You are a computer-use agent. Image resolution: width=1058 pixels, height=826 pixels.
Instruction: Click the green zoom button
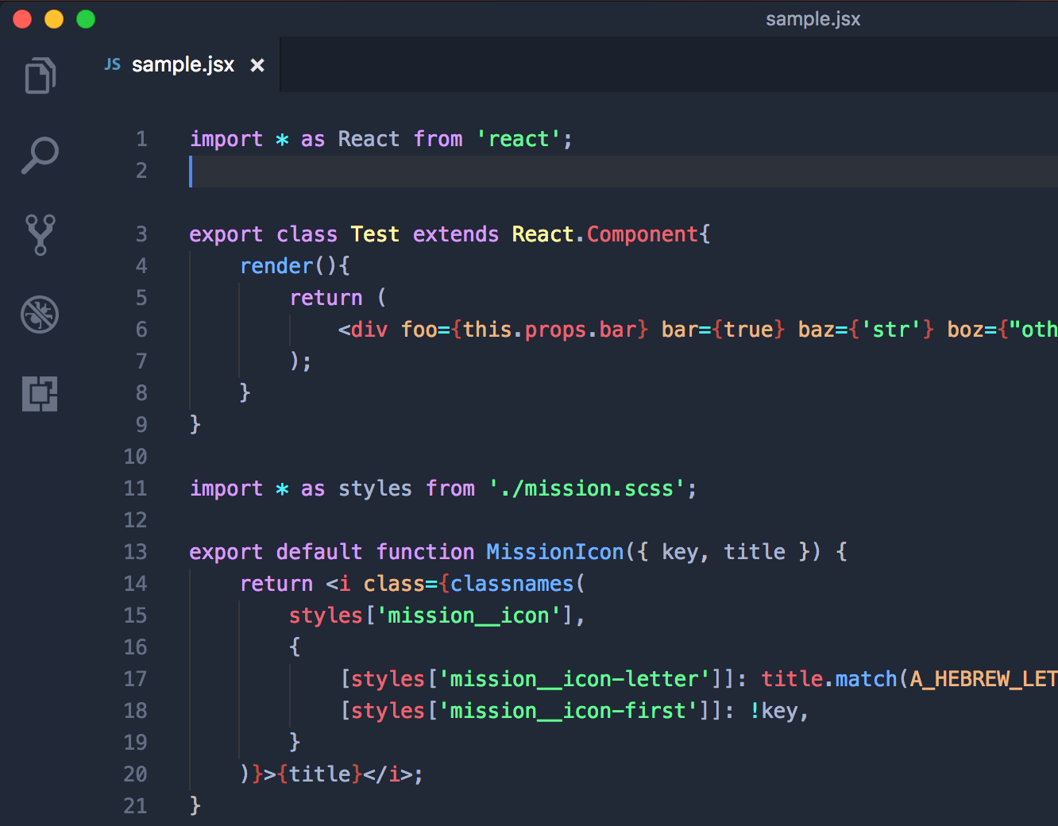pyautogui.click(x=85, y=18)
